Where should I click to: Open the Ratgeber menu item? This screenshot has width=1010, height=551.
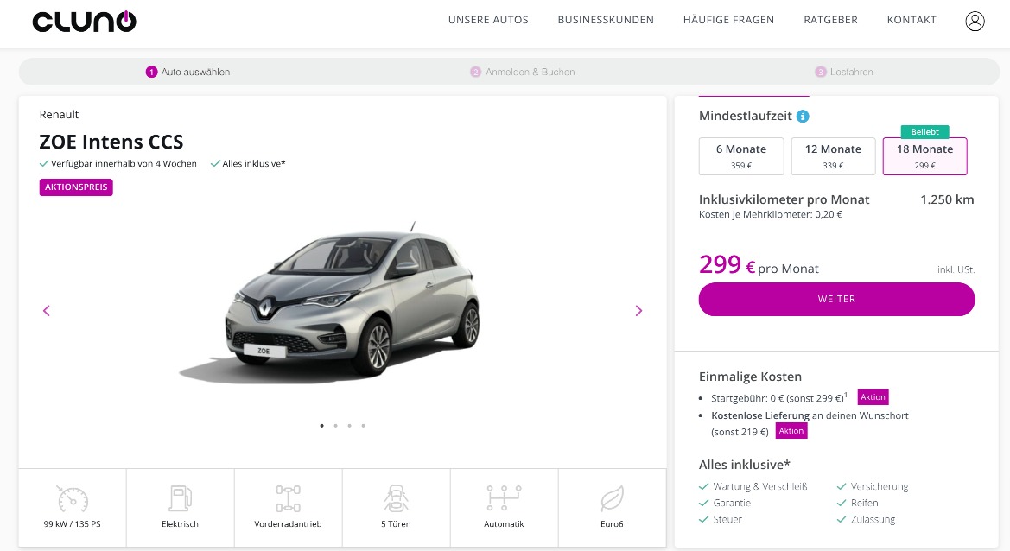pyautogui.click(x=830, y=20)
